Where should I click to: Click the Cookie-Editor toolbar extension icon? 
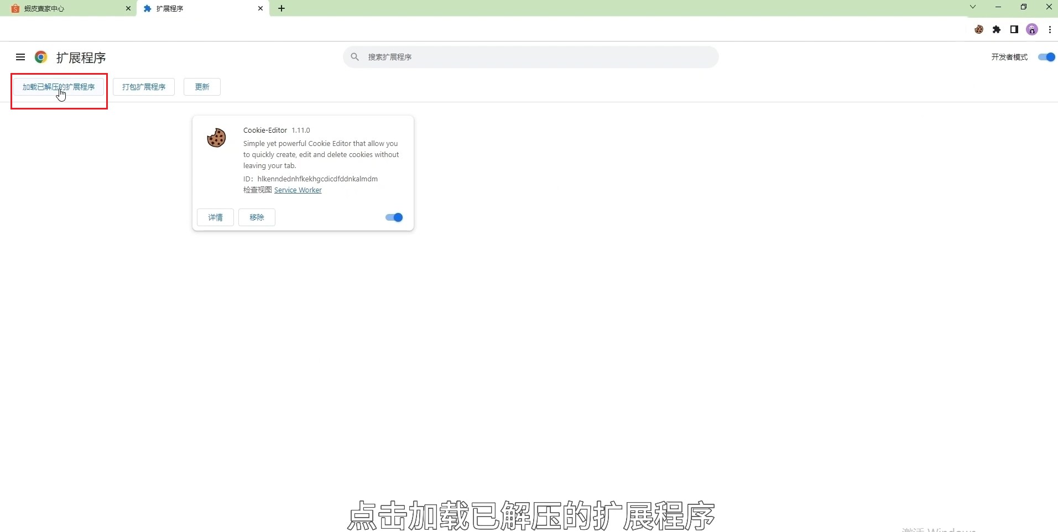[x=979, y=29]
